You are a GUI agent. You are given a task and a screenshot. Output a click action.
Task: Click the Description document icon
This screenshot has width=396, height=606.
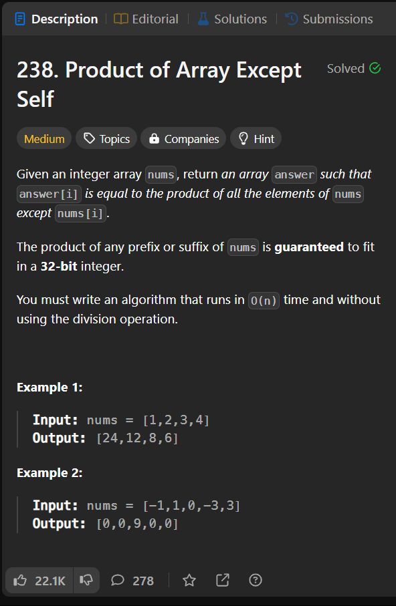[x=20, y=19]
